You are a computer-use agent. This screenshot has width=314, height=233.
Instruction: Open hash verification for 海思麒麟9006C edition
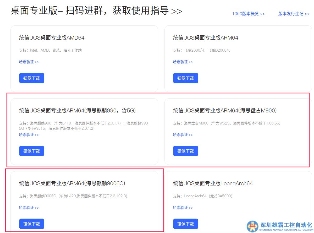coord(29,208)
